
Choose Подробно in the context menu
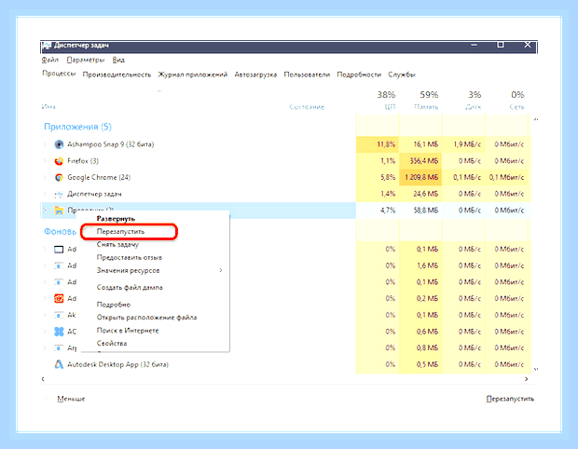point(114,305)
